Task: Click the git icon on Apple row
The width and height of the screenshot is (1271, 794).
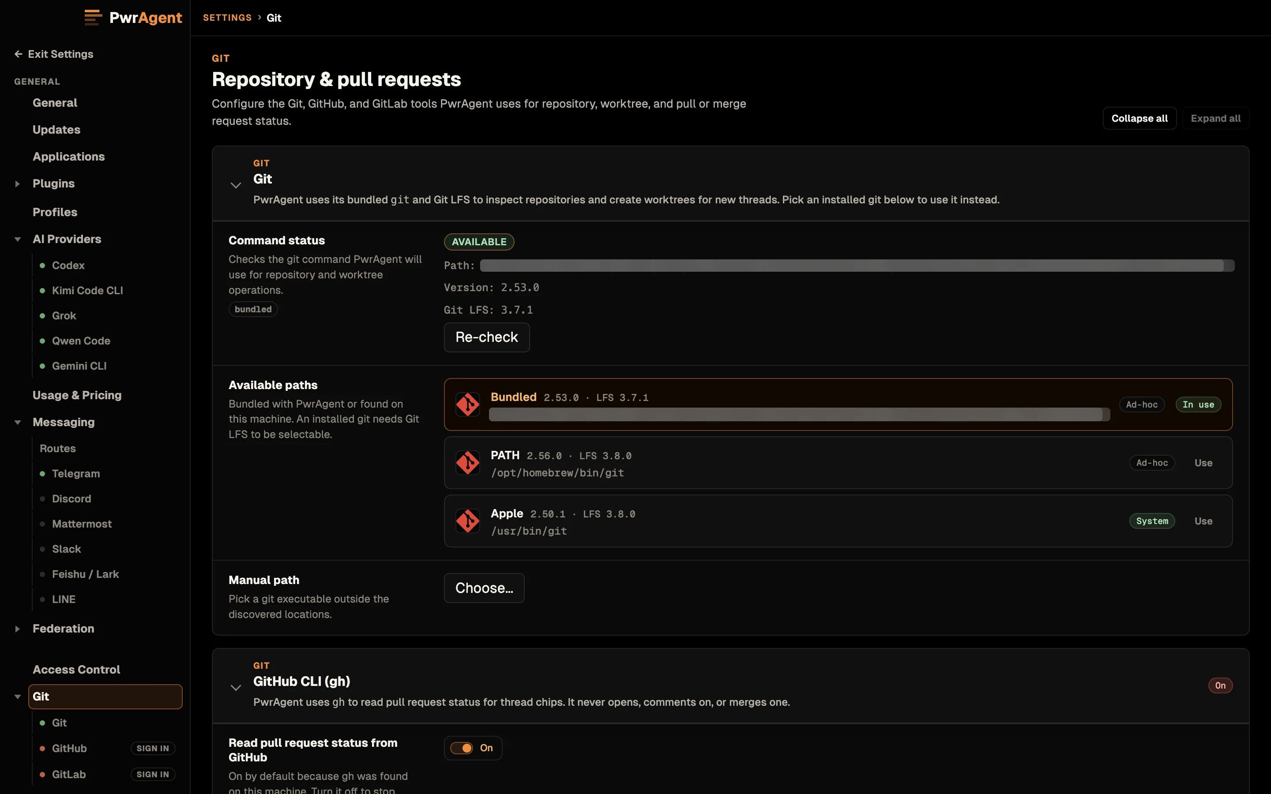Action: coord(467,521)
